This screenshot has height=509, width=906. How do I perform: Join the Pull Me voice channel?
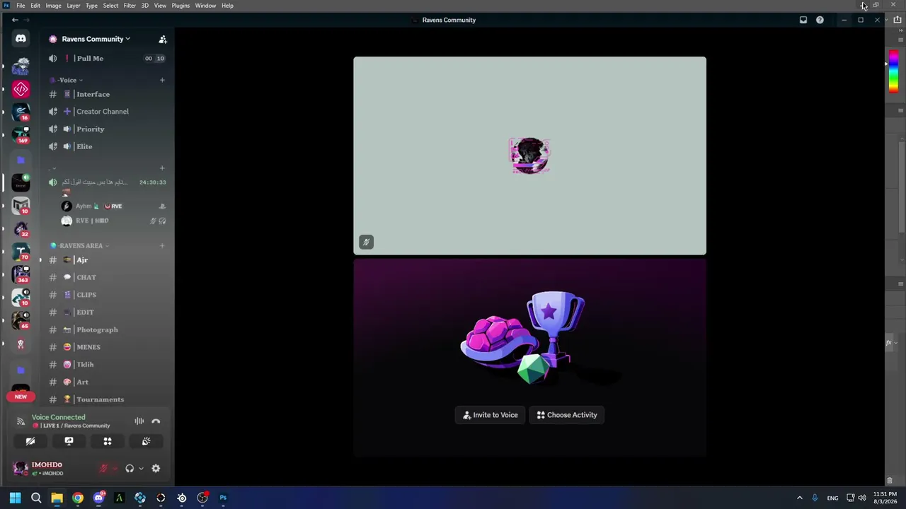(107, 59)
